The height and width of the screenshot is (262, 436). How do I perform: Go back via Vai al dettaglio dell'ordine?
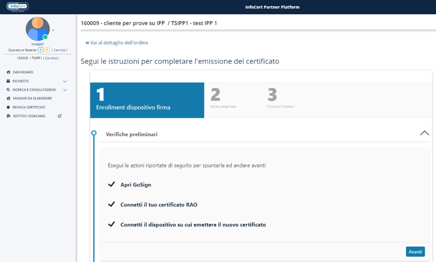(117, 43)
